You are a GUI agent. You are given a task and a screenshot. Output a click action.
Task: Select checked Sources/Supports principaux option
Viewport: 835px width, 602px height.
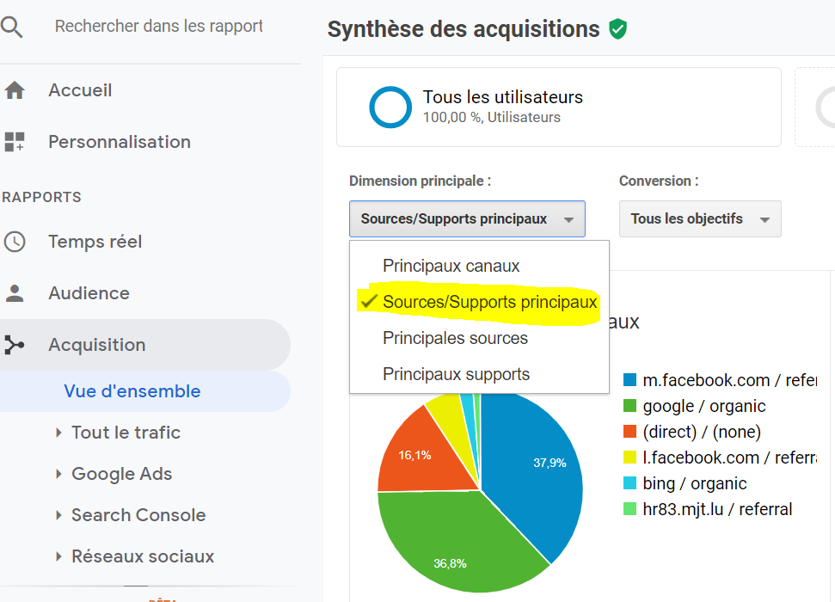click(489, 303)
